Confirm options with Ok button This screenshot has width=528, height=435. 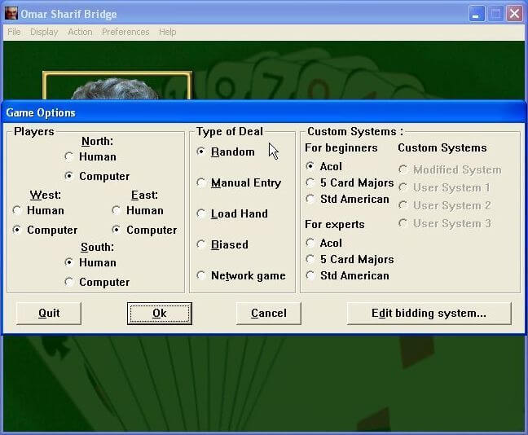click(159, 313)
